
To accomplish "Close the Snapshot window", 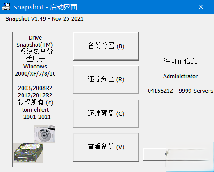I will point(201,7).
